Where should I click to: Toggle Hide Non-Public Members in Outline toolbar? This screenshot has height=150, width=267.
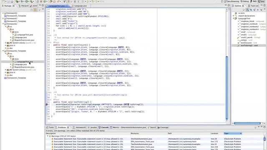click(x=258, y=10)
